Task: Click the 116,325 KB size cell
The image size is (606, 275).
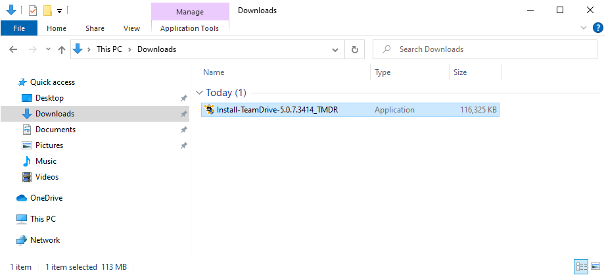Action: tap(478, 110)
